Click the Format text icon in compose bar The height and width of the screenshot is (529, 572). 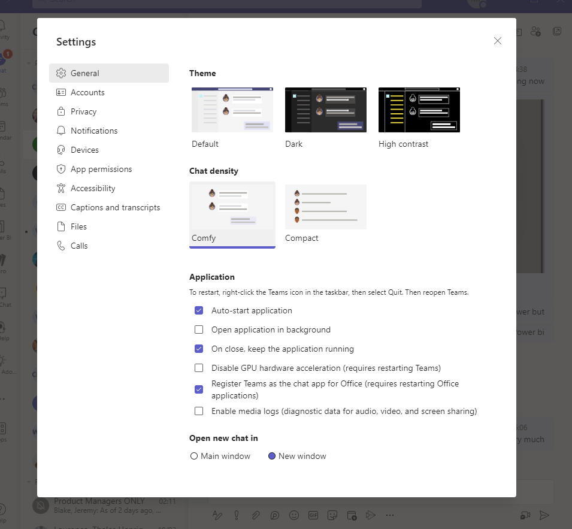[x=217, y=515]
